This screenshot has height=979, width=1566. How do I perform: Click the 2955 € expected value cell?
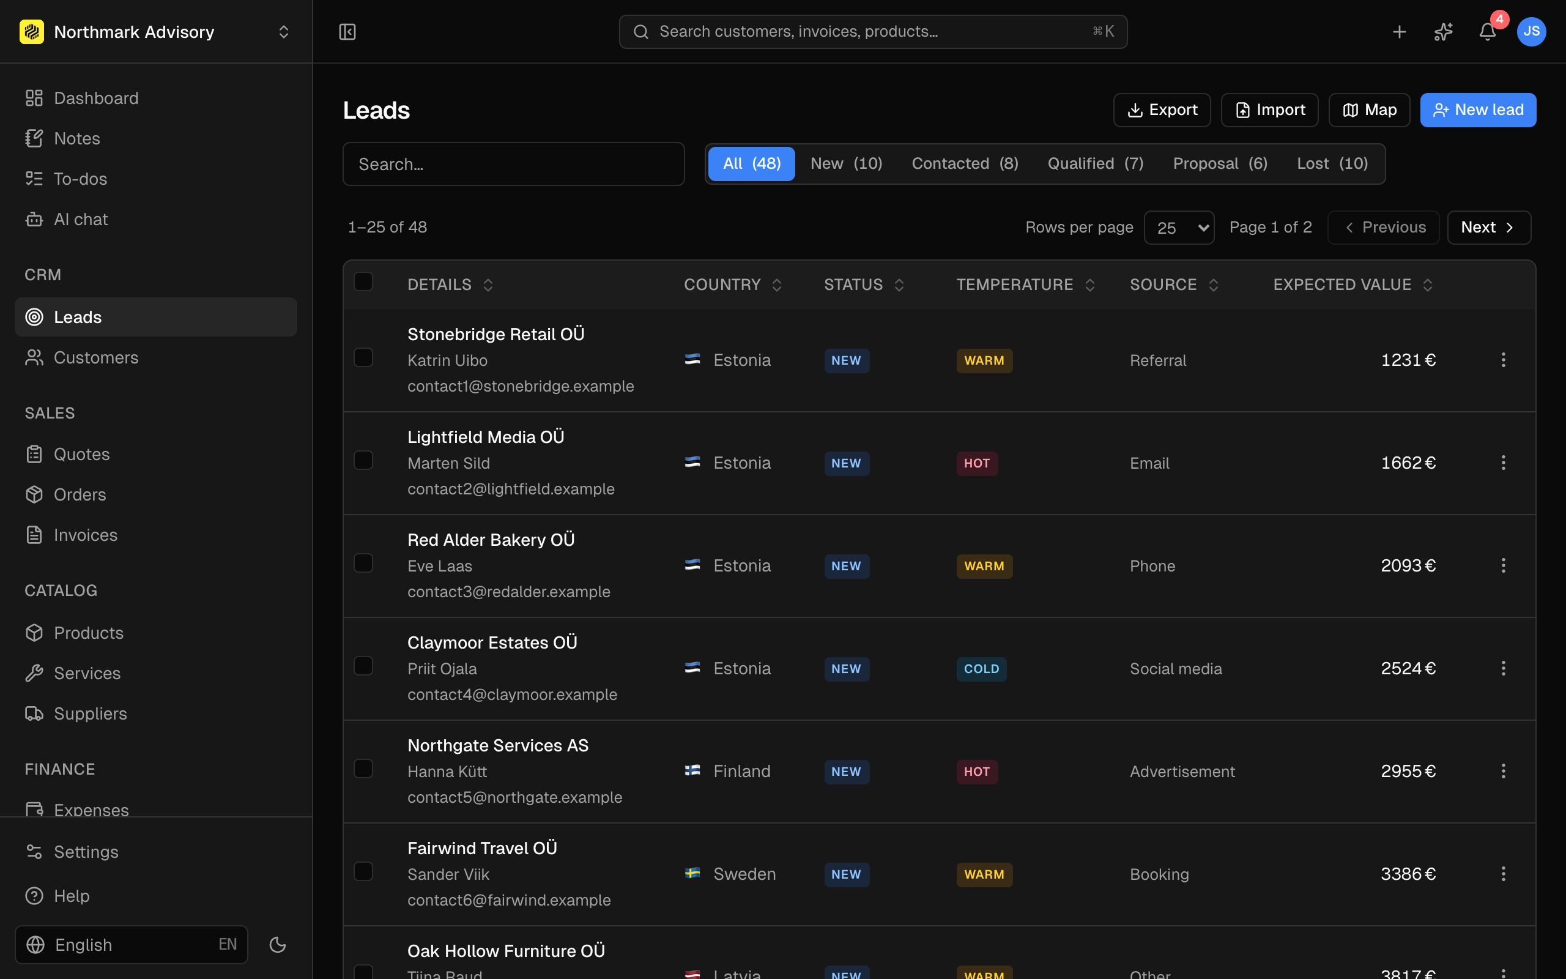click(x=1408, y=771)
